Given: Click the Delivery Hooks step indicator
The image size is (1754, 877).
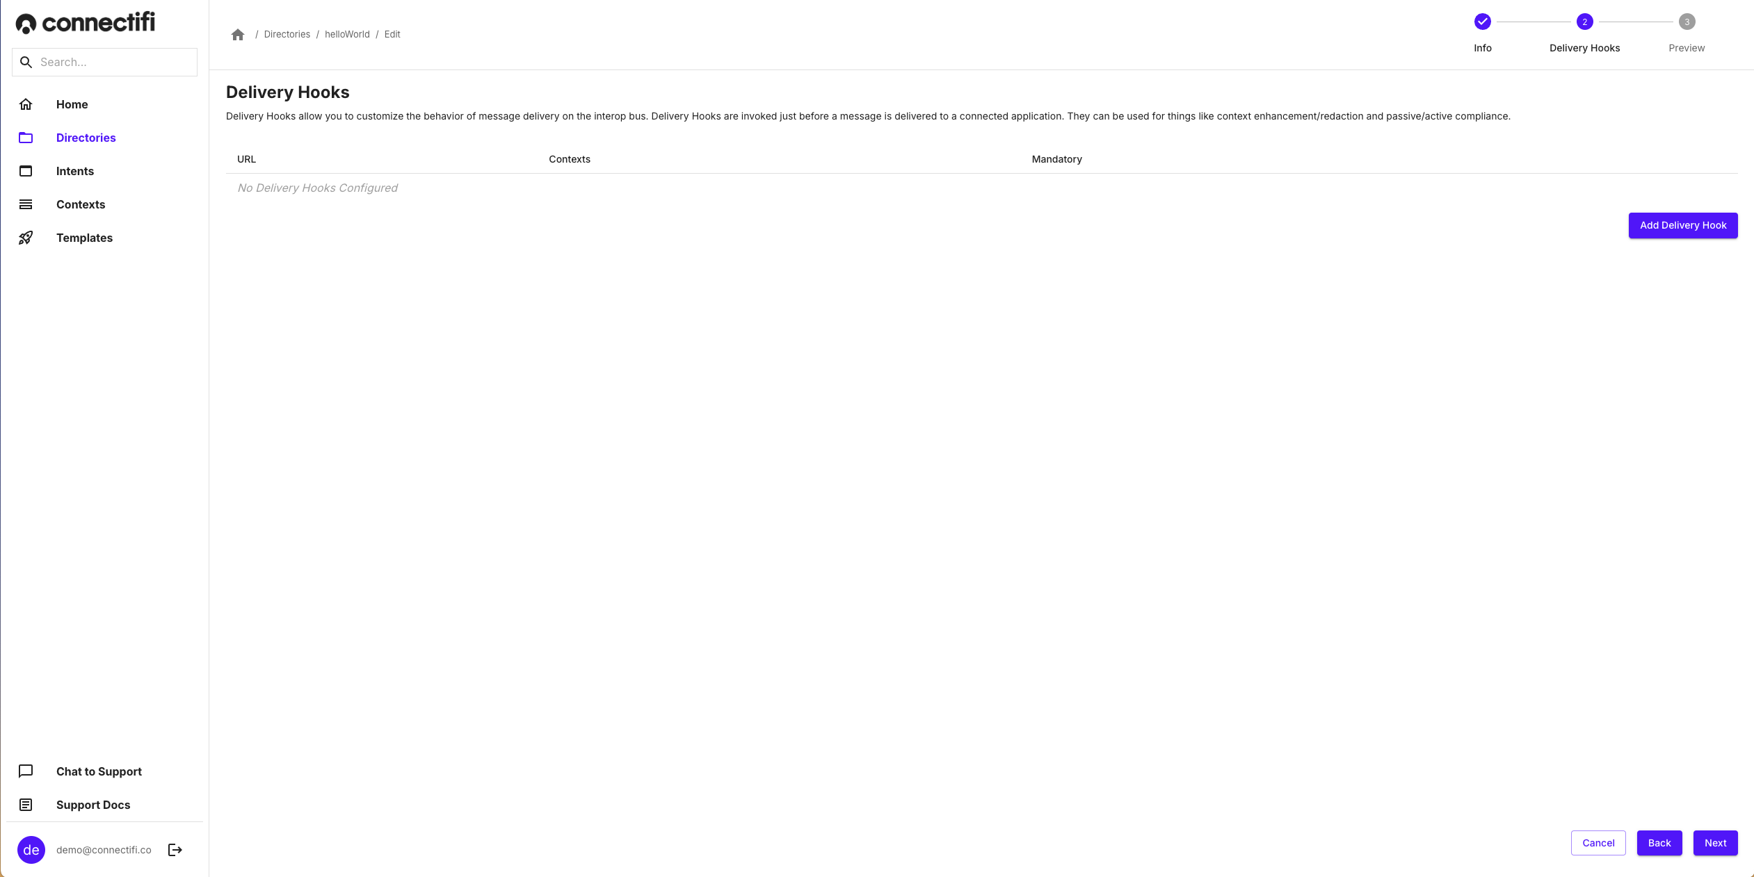Looking at the screenshot, I should [1585, 22].
